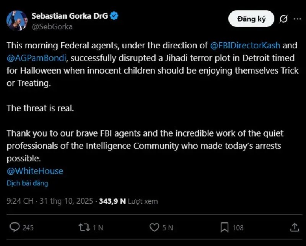This screenshot has height=246, width=306.
Task: Open the three-dot more options menu
Action: click(296, 19)
